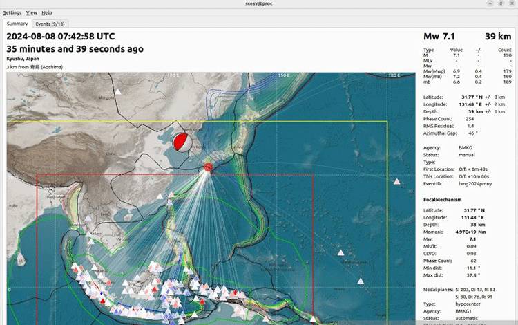518x325 pixels.
Task: Click the M row count value 190
Action: click(508, 55)
